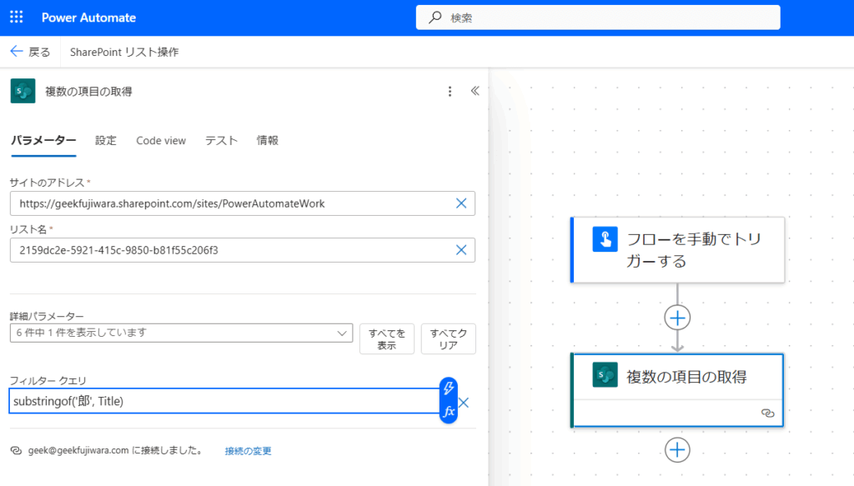Open the Code view tab
The image size is (854, 486).
pos(161,140)
